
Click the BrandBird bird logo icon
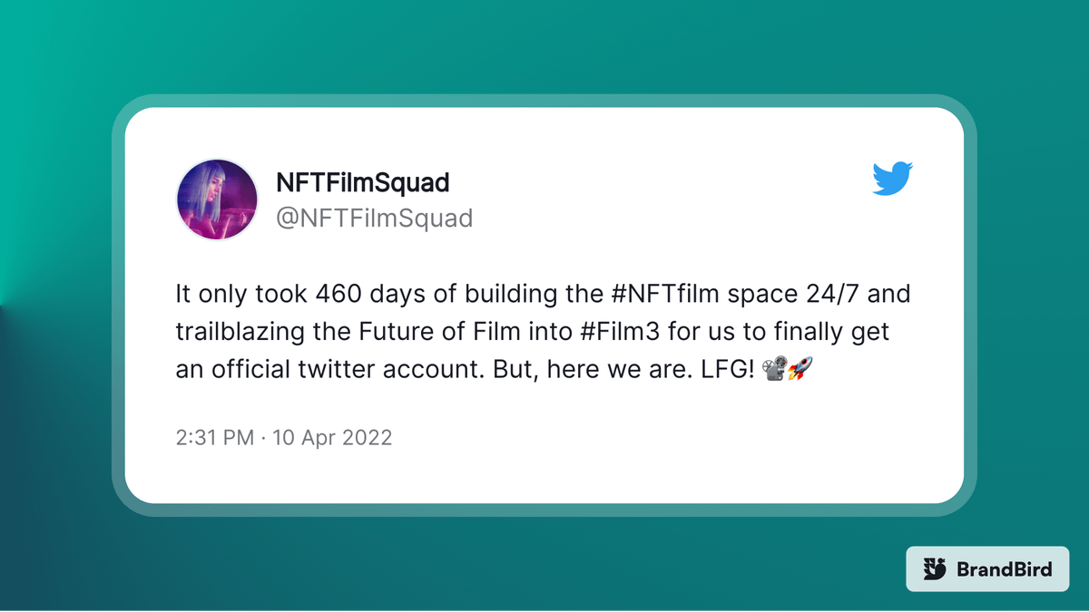click(935, 569)
